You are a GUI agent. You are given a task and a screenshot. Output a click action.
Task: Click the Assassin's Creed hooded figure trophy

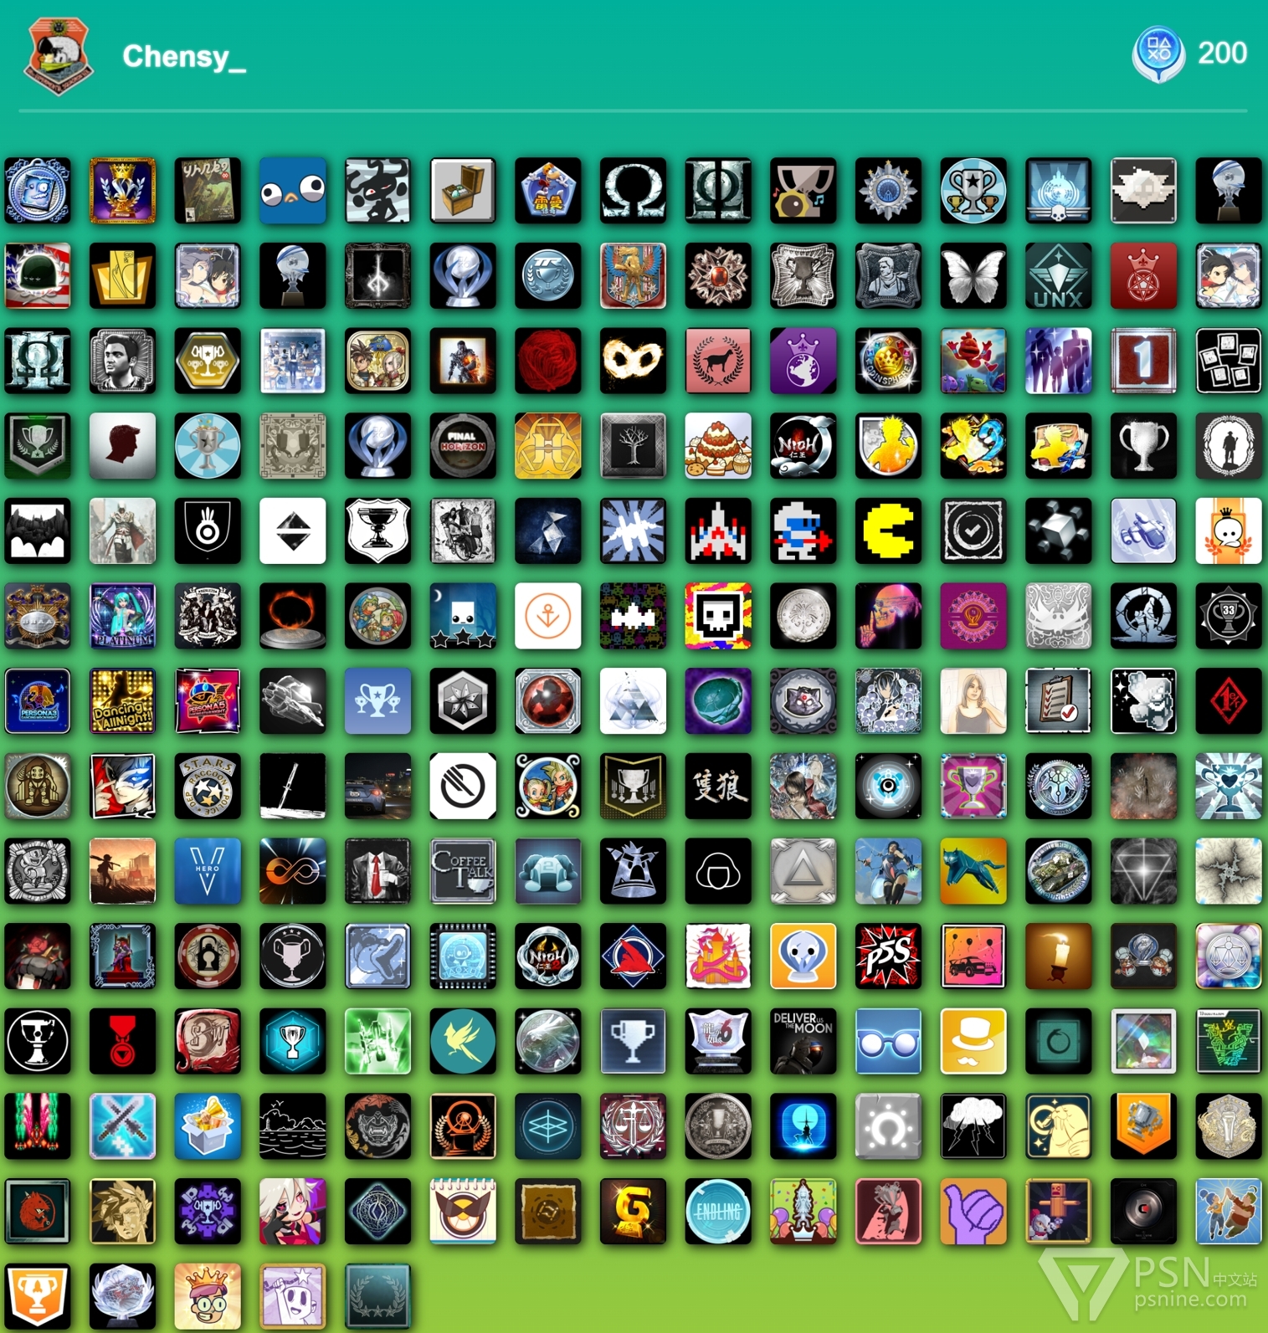122,531
